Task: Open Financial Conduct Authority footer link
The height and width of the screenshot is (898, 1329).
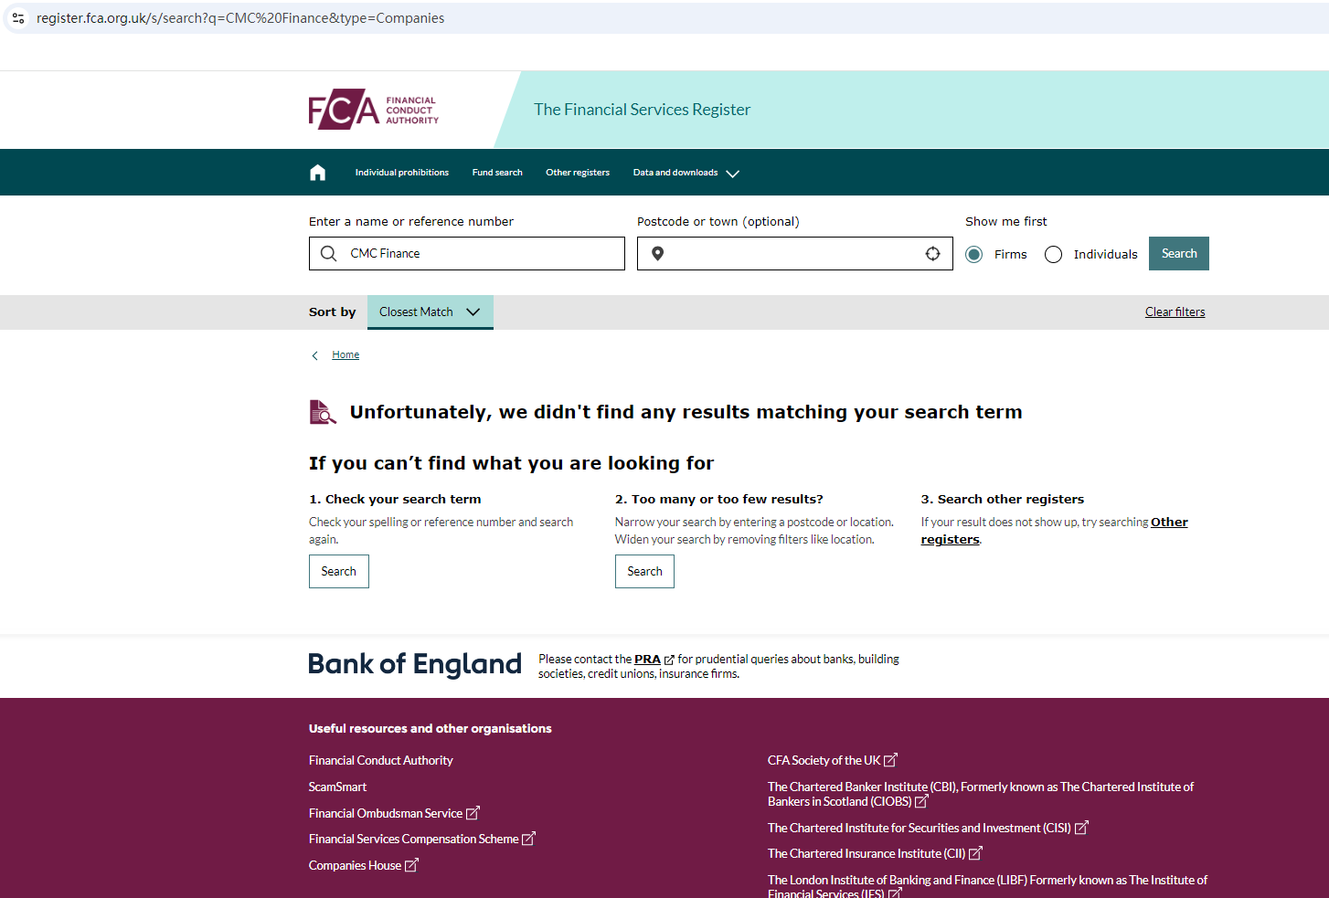Action: tap(381, 760)
